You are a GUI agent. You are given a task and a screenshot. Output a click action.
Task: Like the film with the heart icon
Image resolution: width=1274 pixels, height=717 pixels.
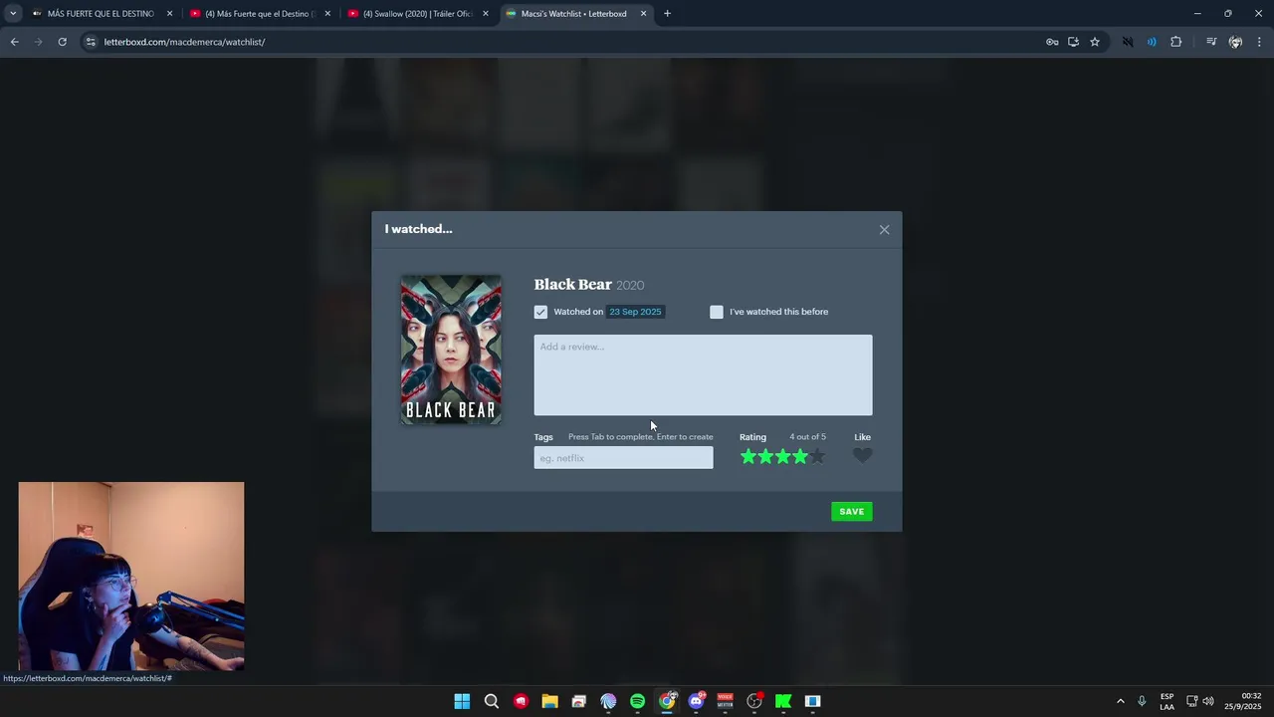pyautogui.click(x=863, y=456)
